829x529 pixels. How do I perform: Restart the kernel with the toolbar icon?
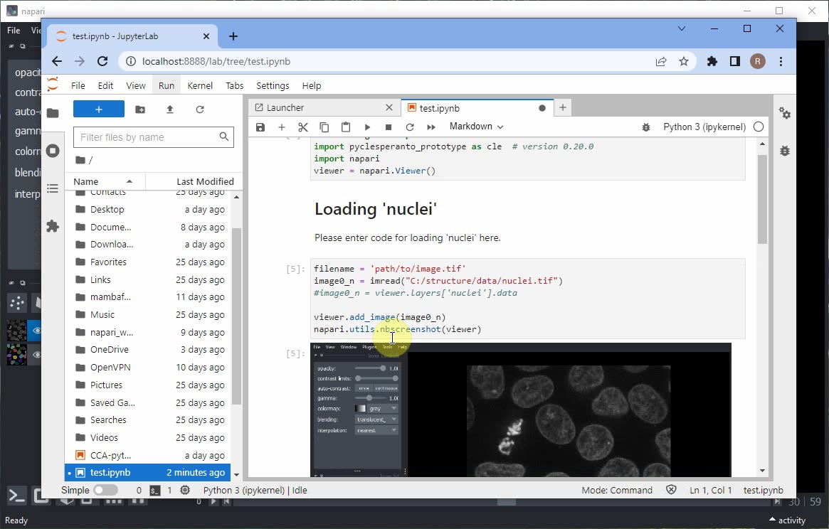click(410, 127)
